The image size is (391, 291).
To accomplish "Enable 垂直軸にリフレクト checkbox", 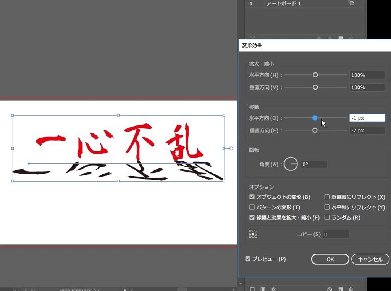I will coord(327,197).
